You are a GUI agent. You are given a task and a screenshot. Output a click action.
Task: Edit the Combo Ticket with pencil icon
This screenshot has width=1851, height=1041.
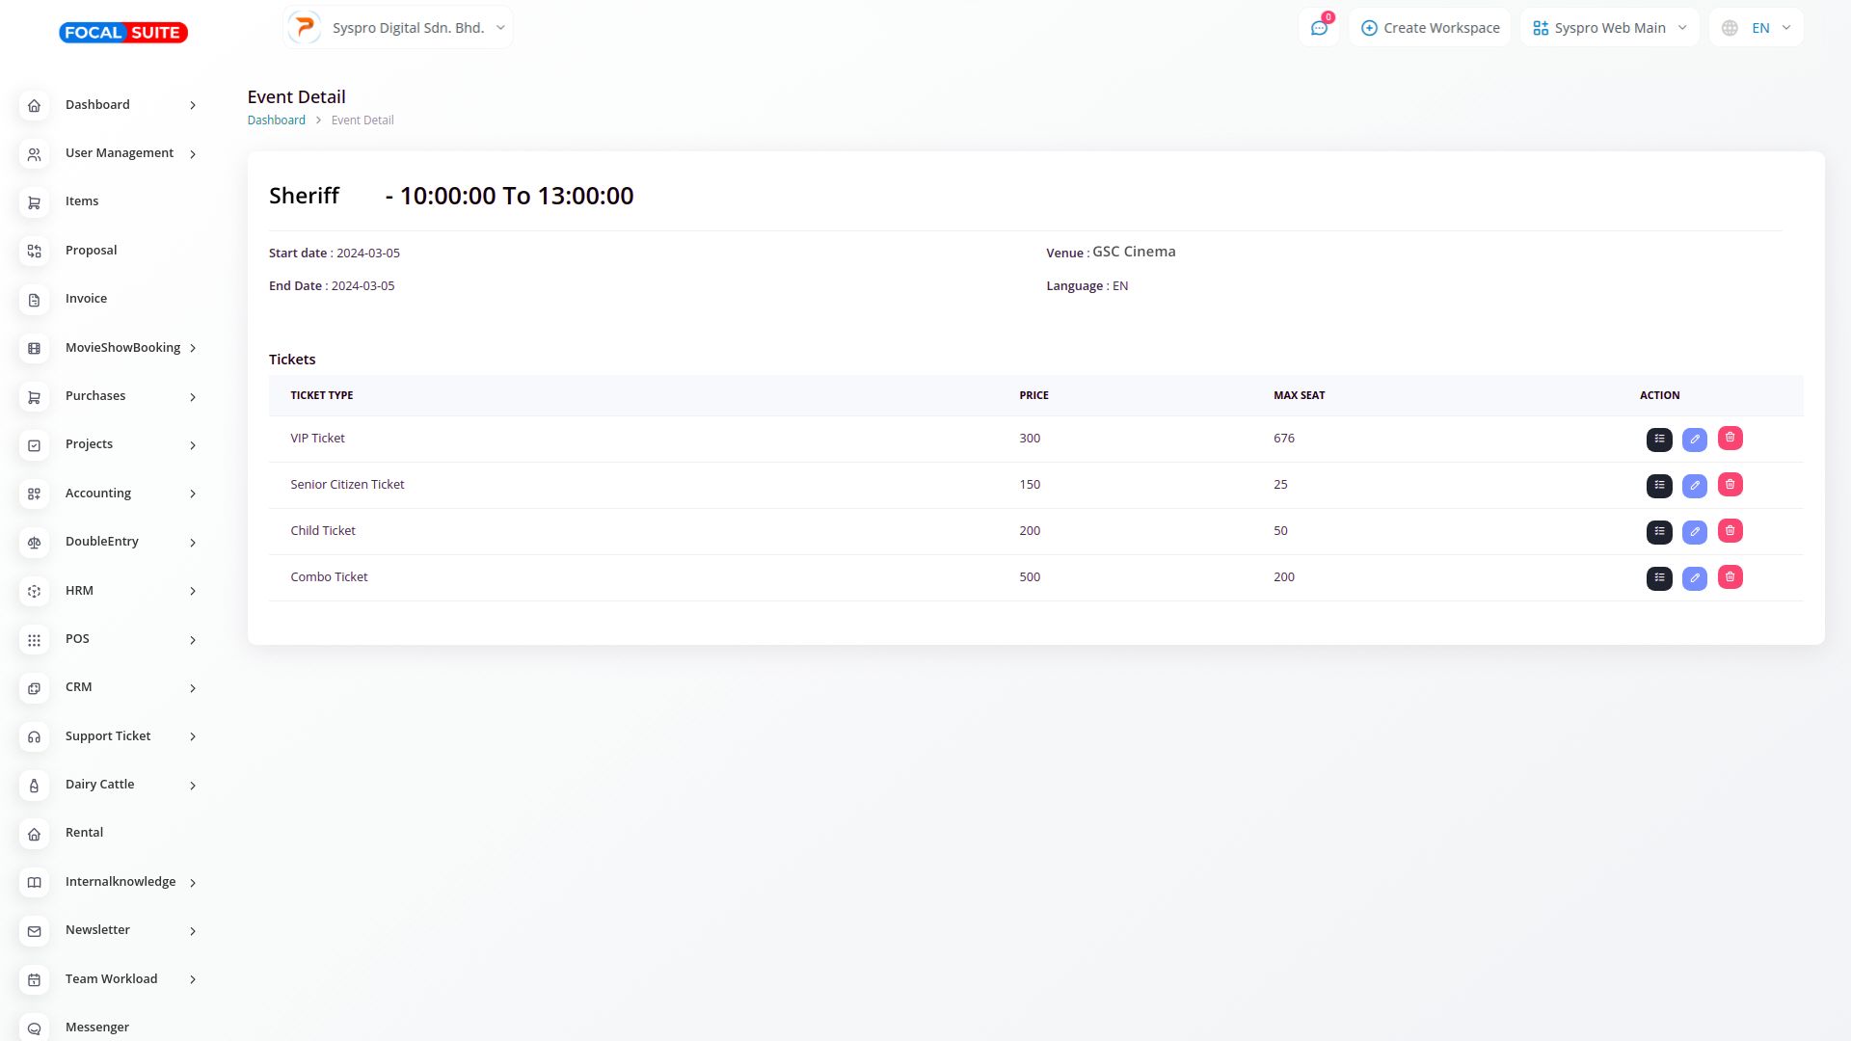click(1694, 578)
